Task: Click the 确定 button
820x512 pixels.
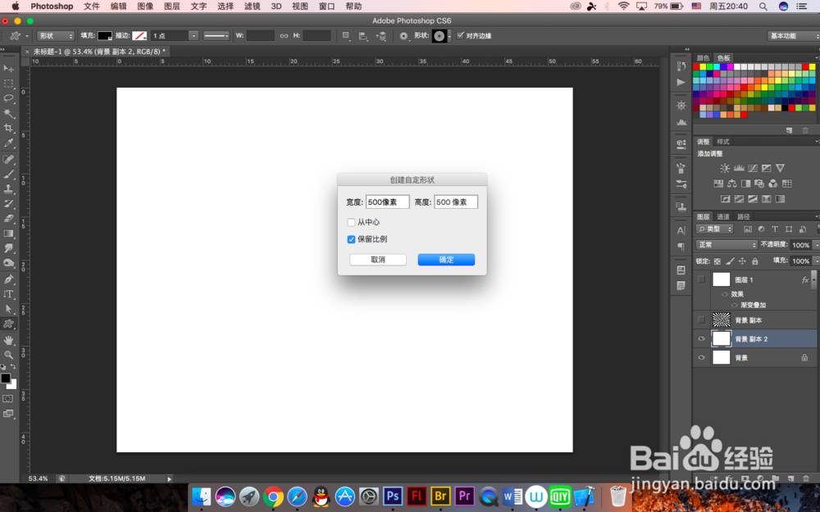Action: coord(446,260)
